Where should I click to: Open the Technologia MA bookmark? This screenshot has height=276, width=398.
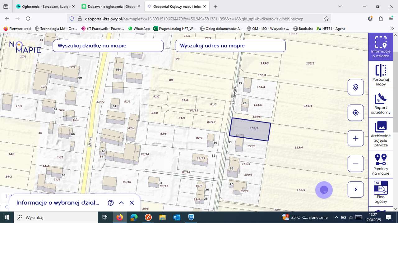coord(56,29)
